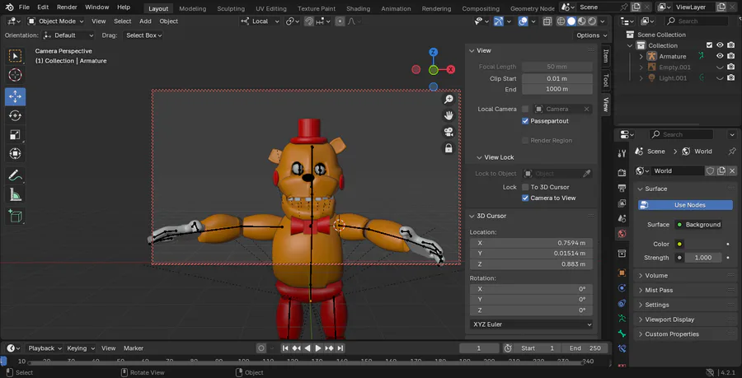Choose the Rotate tool
Viewport: 742px width, 378px height.
[x=15, y=116]
